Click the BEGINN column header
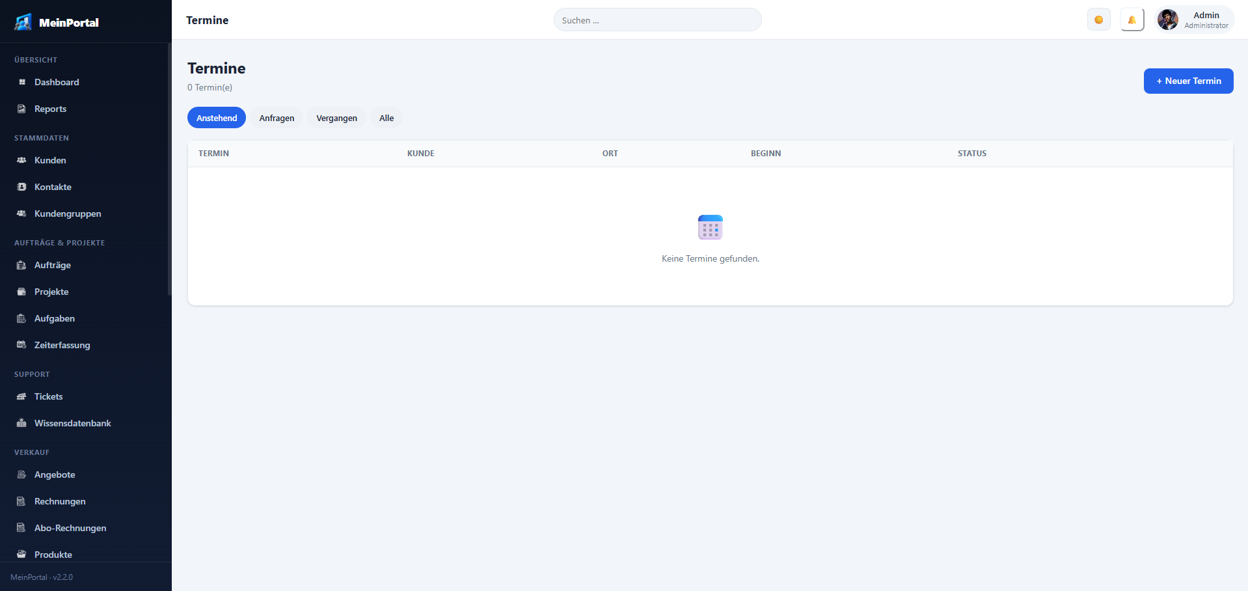Screen dimensions: 1248x591 pyautogui.click(x=766, y=154)
